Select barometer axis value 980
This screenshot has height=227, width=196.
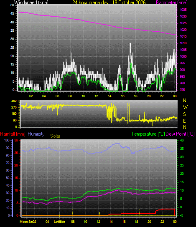pyautogui.click(x=182, y=83)
